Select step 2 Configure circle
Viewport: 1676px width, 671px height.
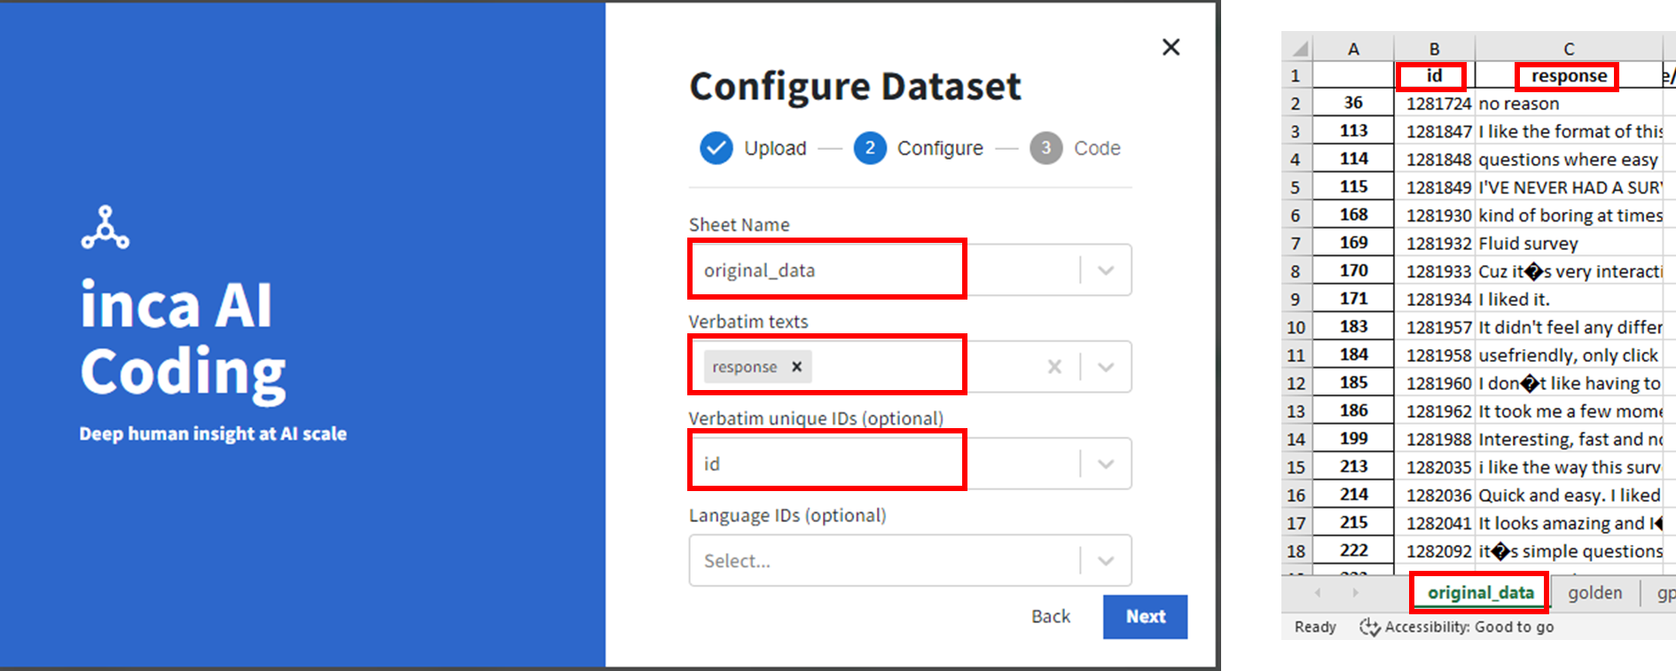pos(870,148)
